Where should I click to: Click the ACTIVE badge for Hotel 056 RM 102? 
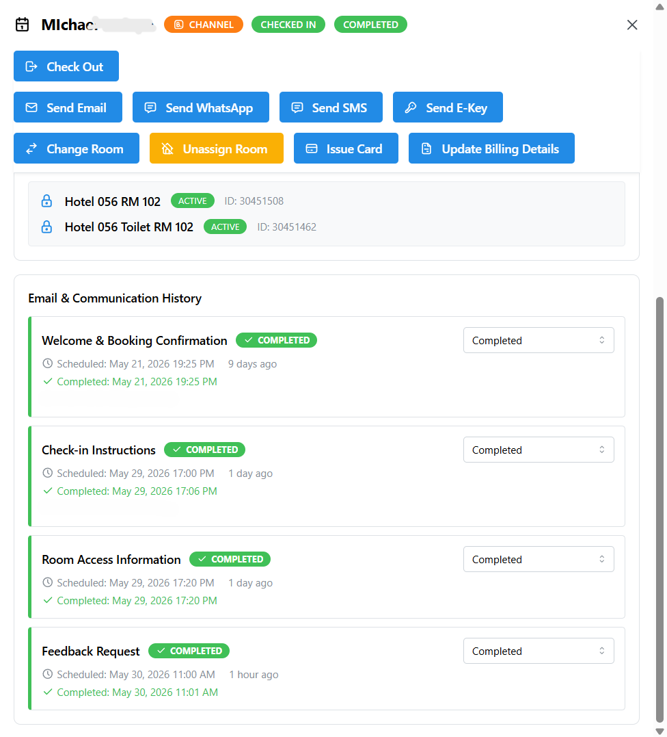click(x=193, y=201)
